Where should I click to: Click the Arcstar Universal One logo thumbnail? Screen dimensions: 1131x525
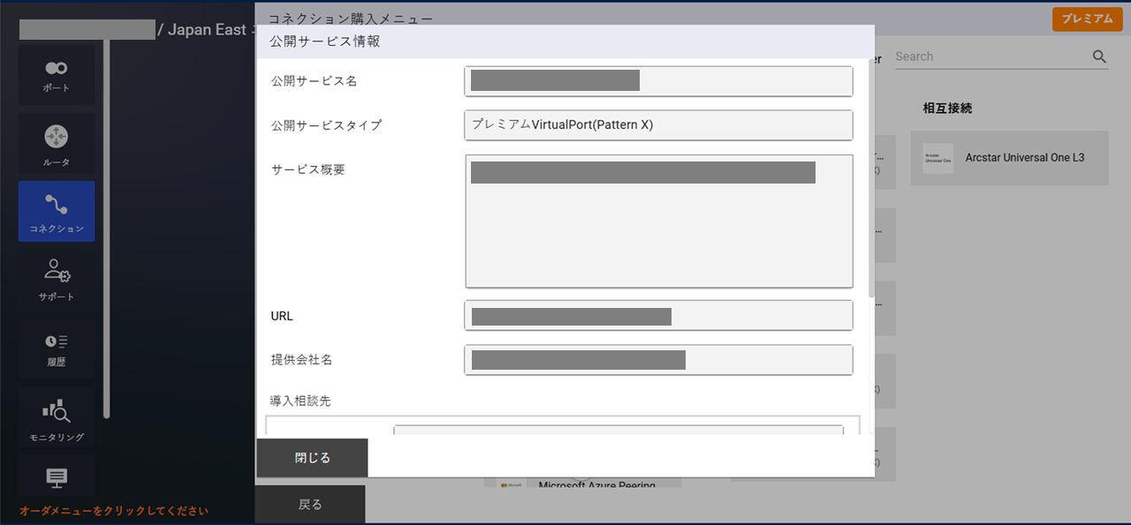point(937,158)
